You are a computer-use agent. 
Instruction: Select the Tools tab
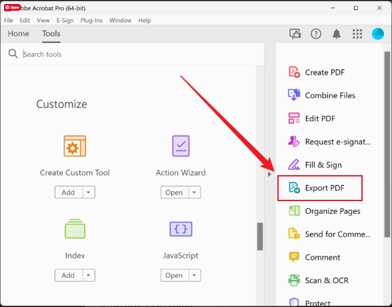pyautogui.click(x=51, y=33)
